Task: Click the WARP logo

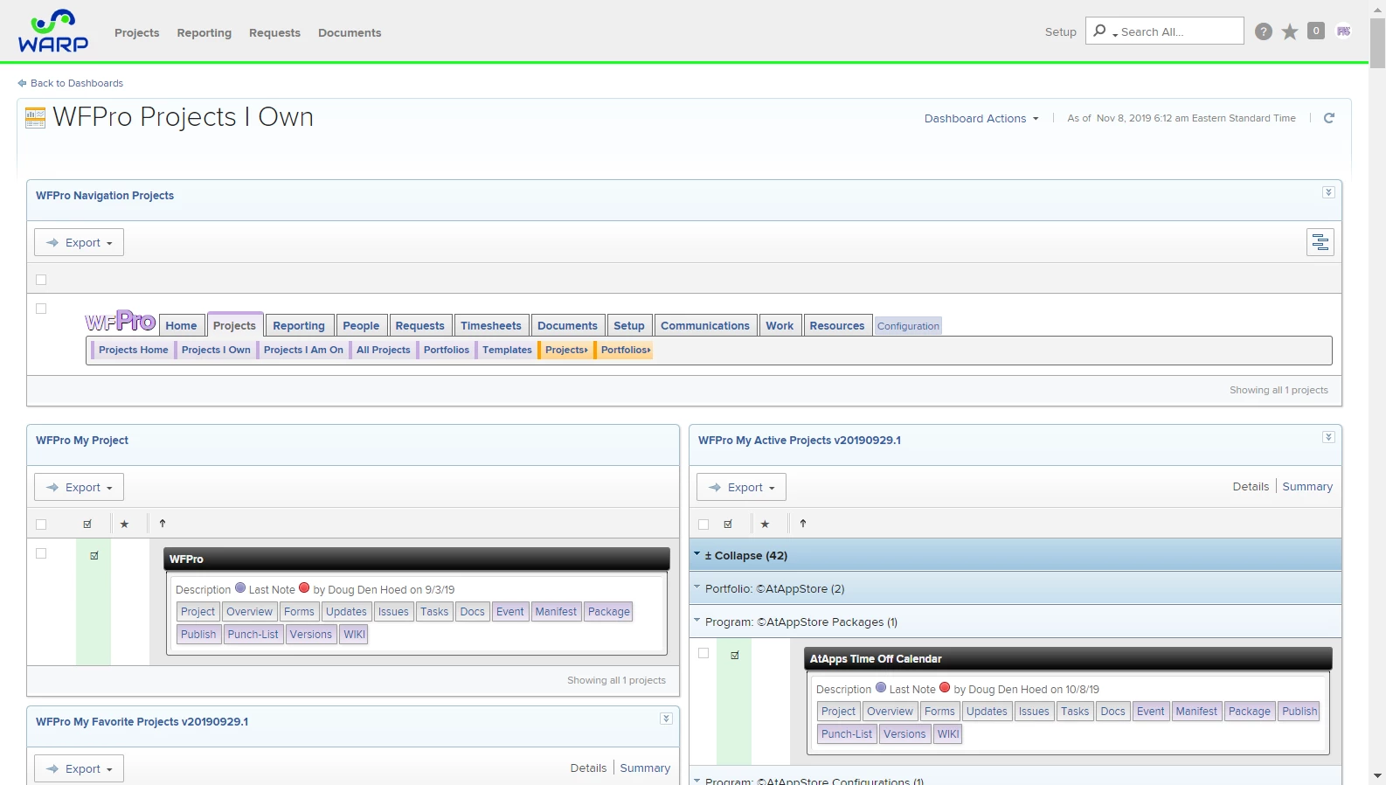Action: [53, 31]
